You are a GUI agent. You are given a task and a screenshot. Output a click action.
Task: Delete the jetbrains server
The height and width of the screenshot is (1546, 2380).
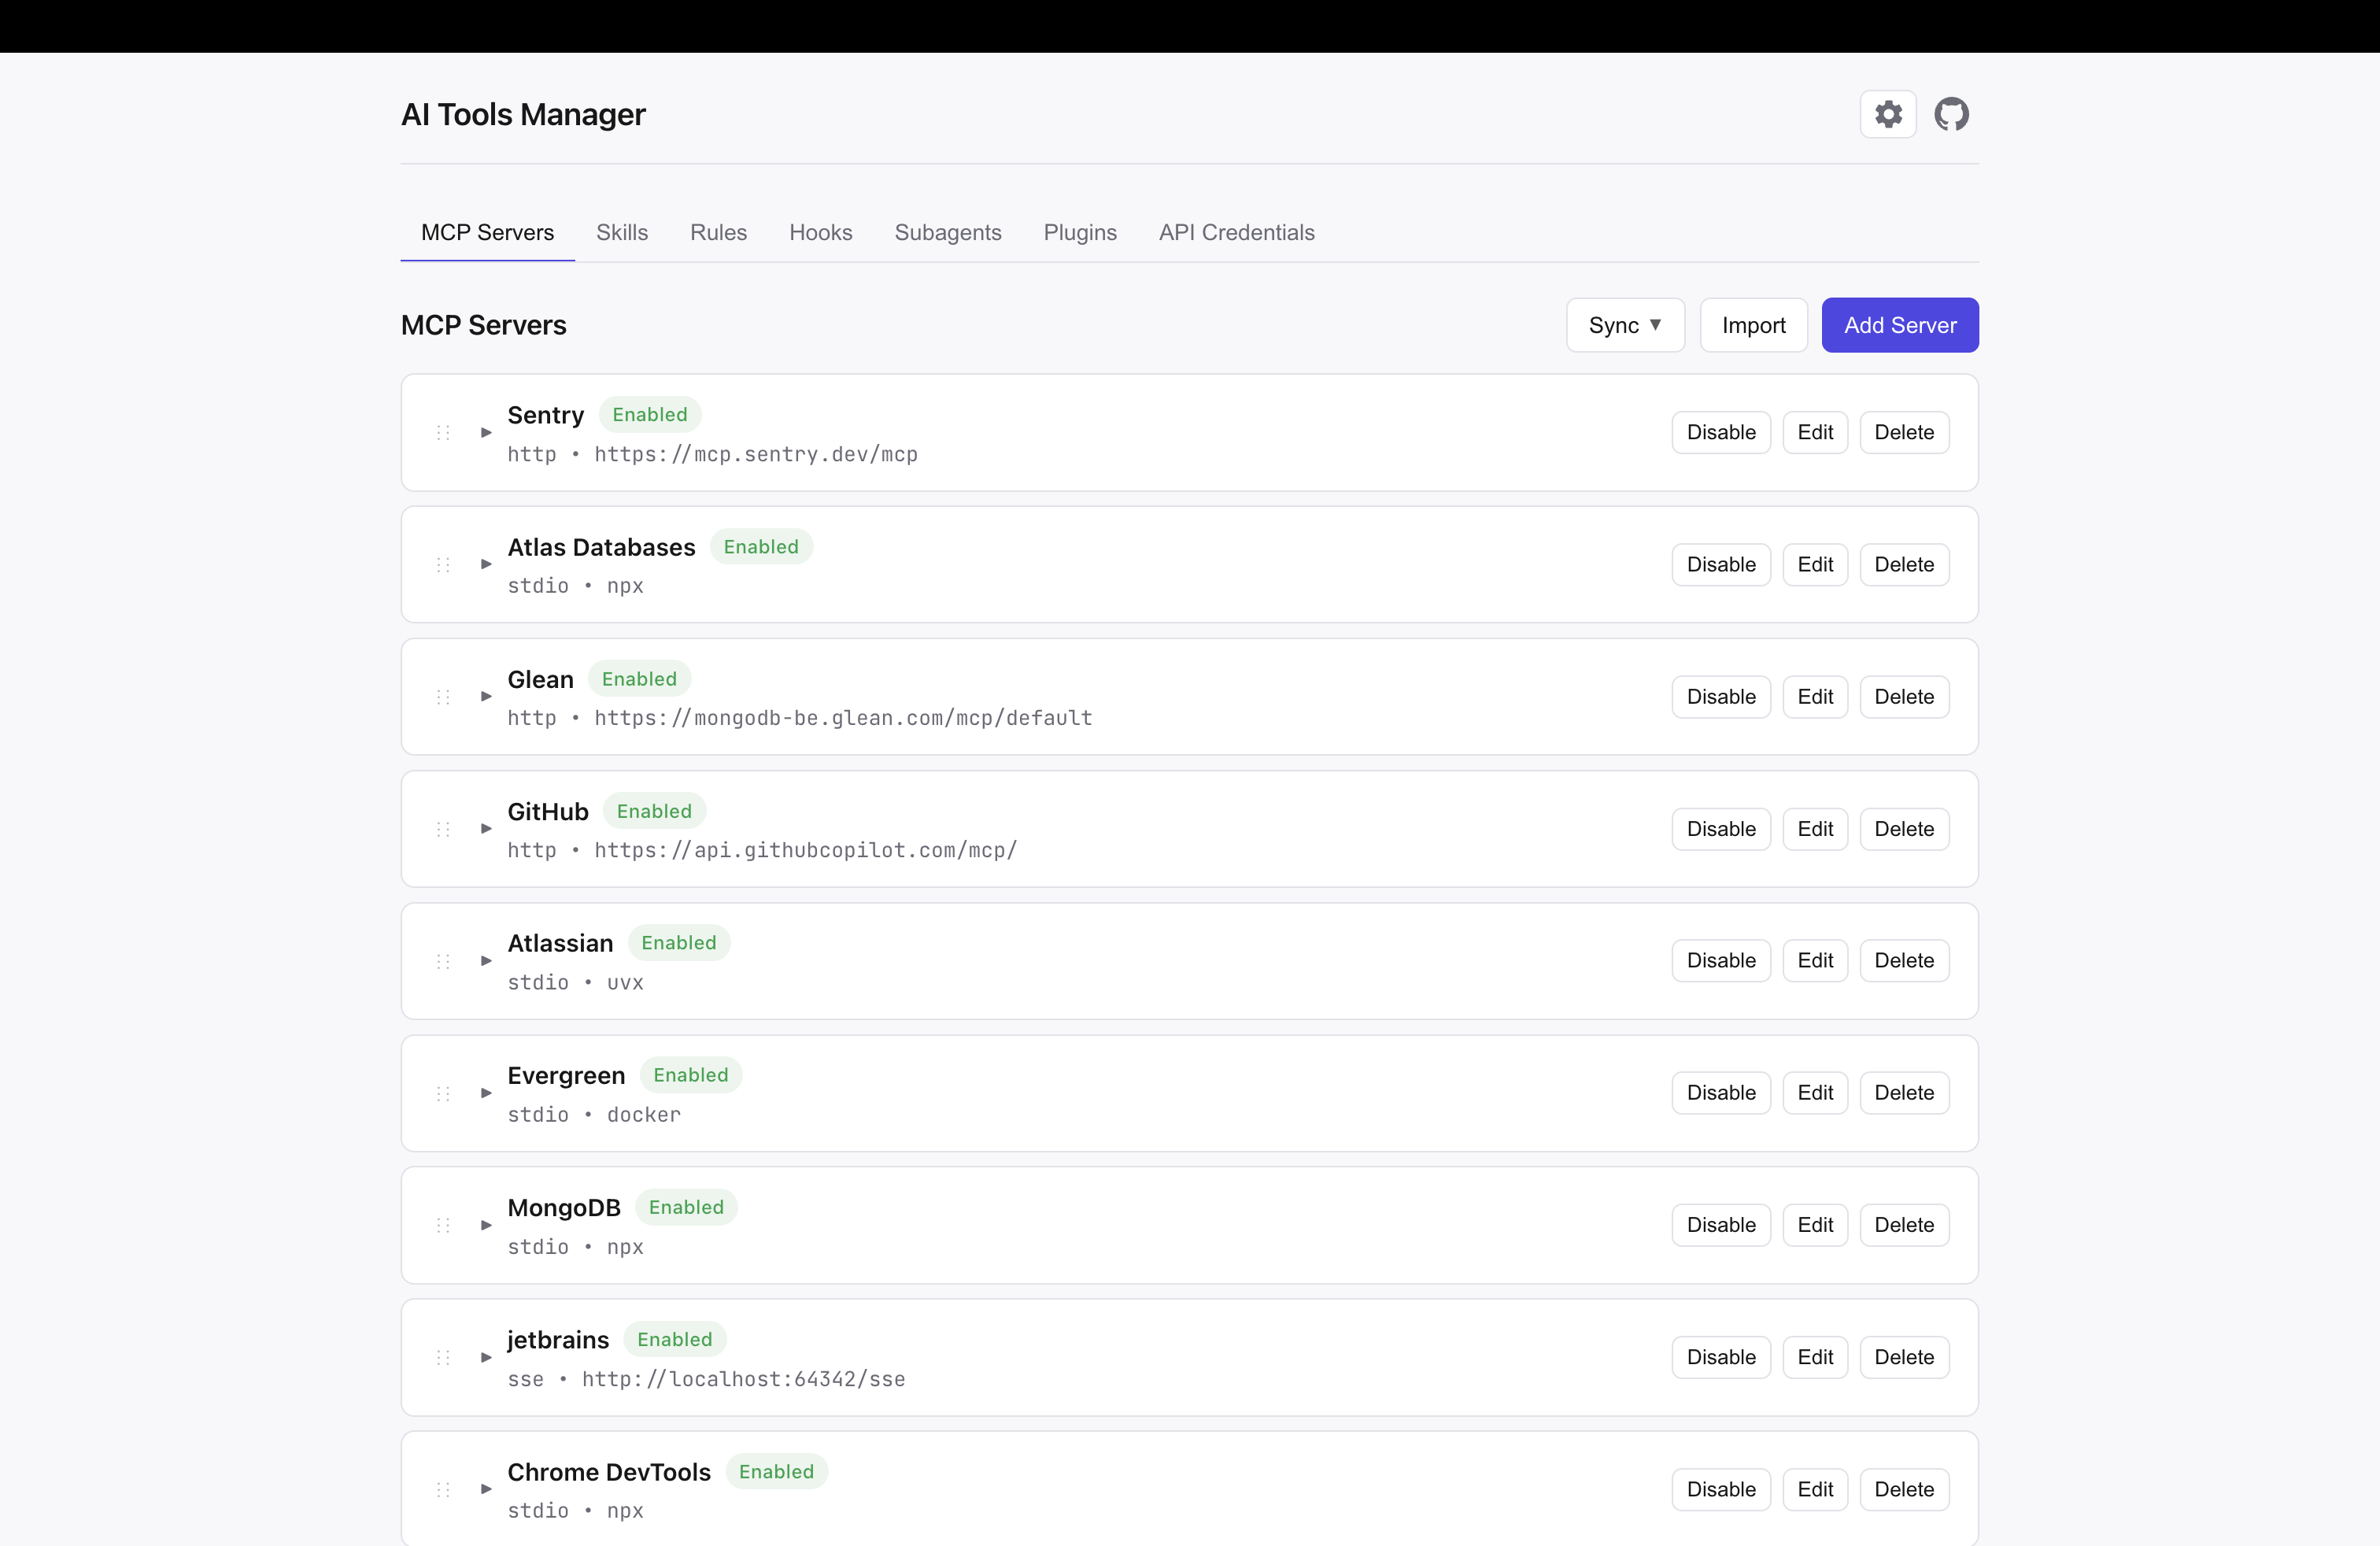coord(1903,1357)
